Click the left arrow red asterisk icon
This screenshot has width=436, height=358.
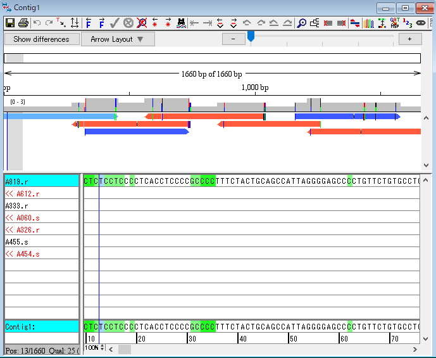[155, 23]
